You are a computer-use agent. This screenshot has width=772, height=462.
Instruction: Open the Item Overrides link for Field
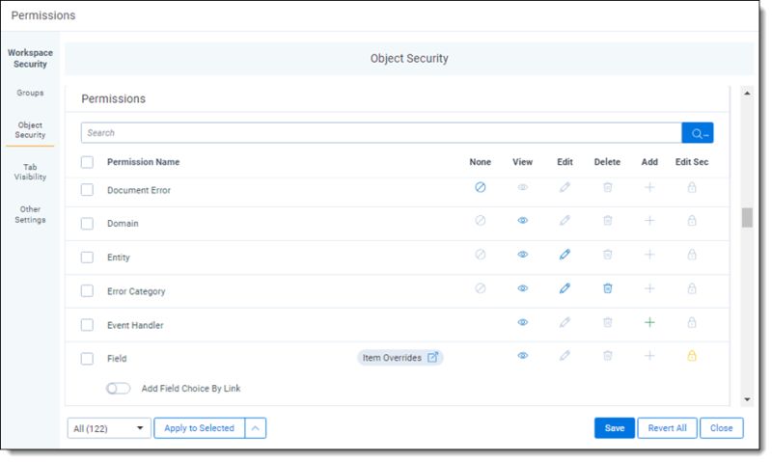[400, 358]
